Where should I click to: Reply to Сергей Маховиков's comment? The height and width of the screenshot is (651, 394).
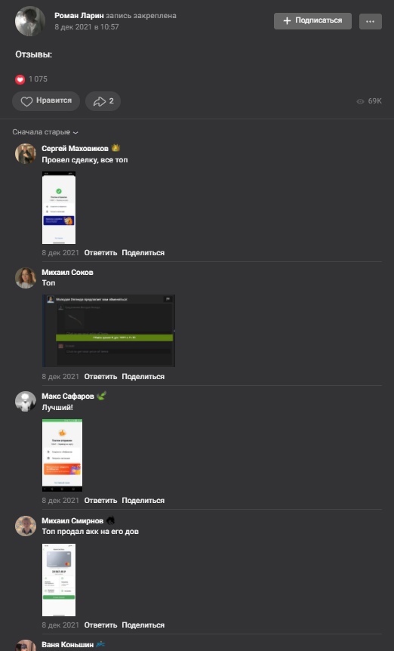click(101, 253)
